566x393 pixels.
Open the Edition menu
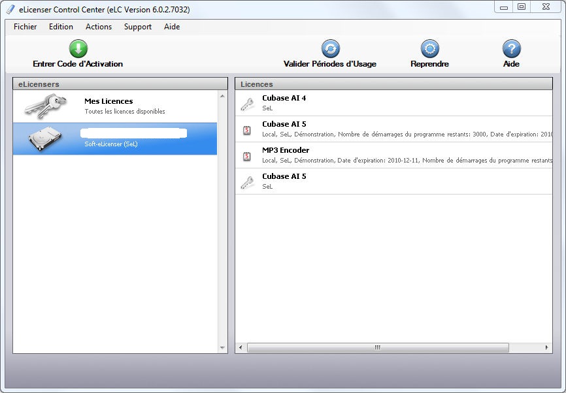[61, 27]
